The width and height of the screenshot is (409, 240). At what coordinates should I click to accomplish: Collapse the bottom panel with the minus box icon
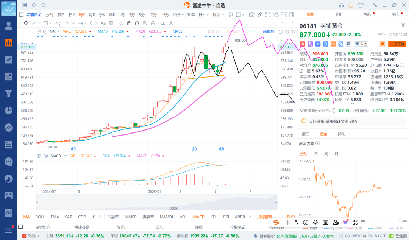(20, 227)
